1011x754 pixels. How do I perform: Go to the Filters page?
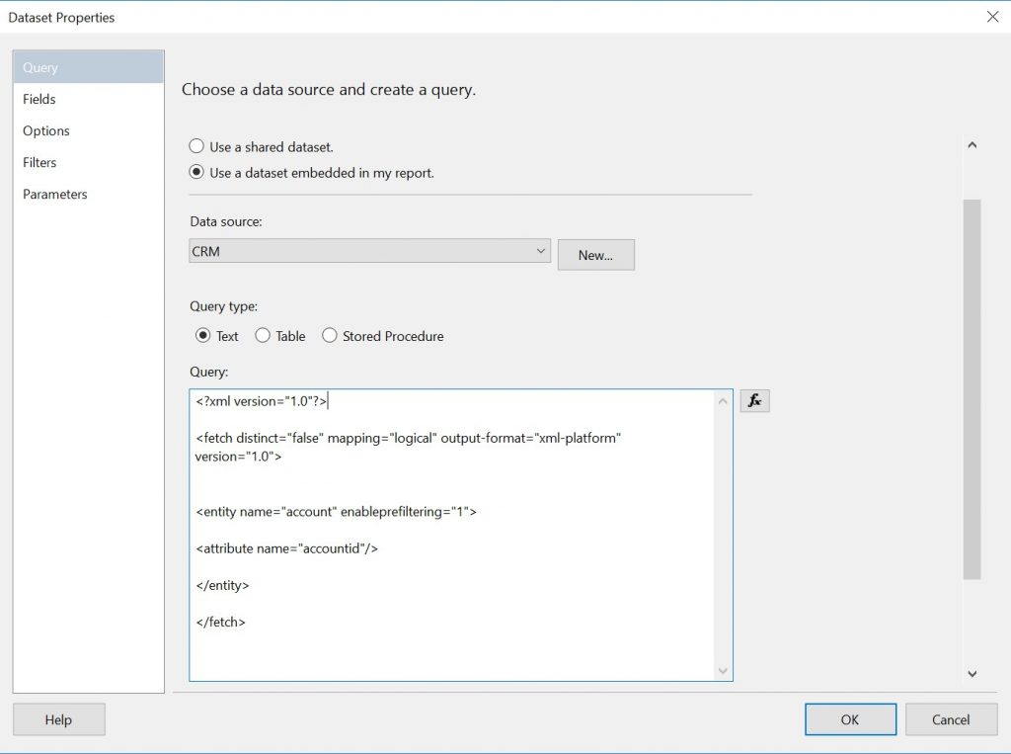click(x=39, y=162)
